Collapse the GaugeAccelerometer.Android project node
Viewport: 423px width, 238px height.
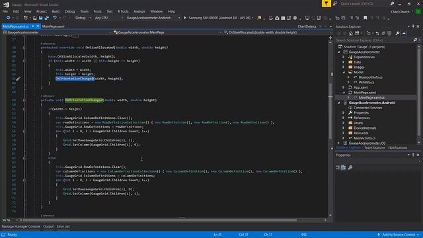pyautogui.click(x=339, y=102)
